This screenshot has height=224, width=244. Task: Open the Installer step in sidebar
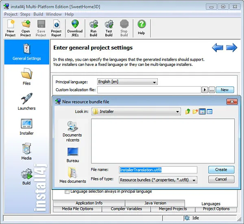pyautogui.click(x=26, y=126)
